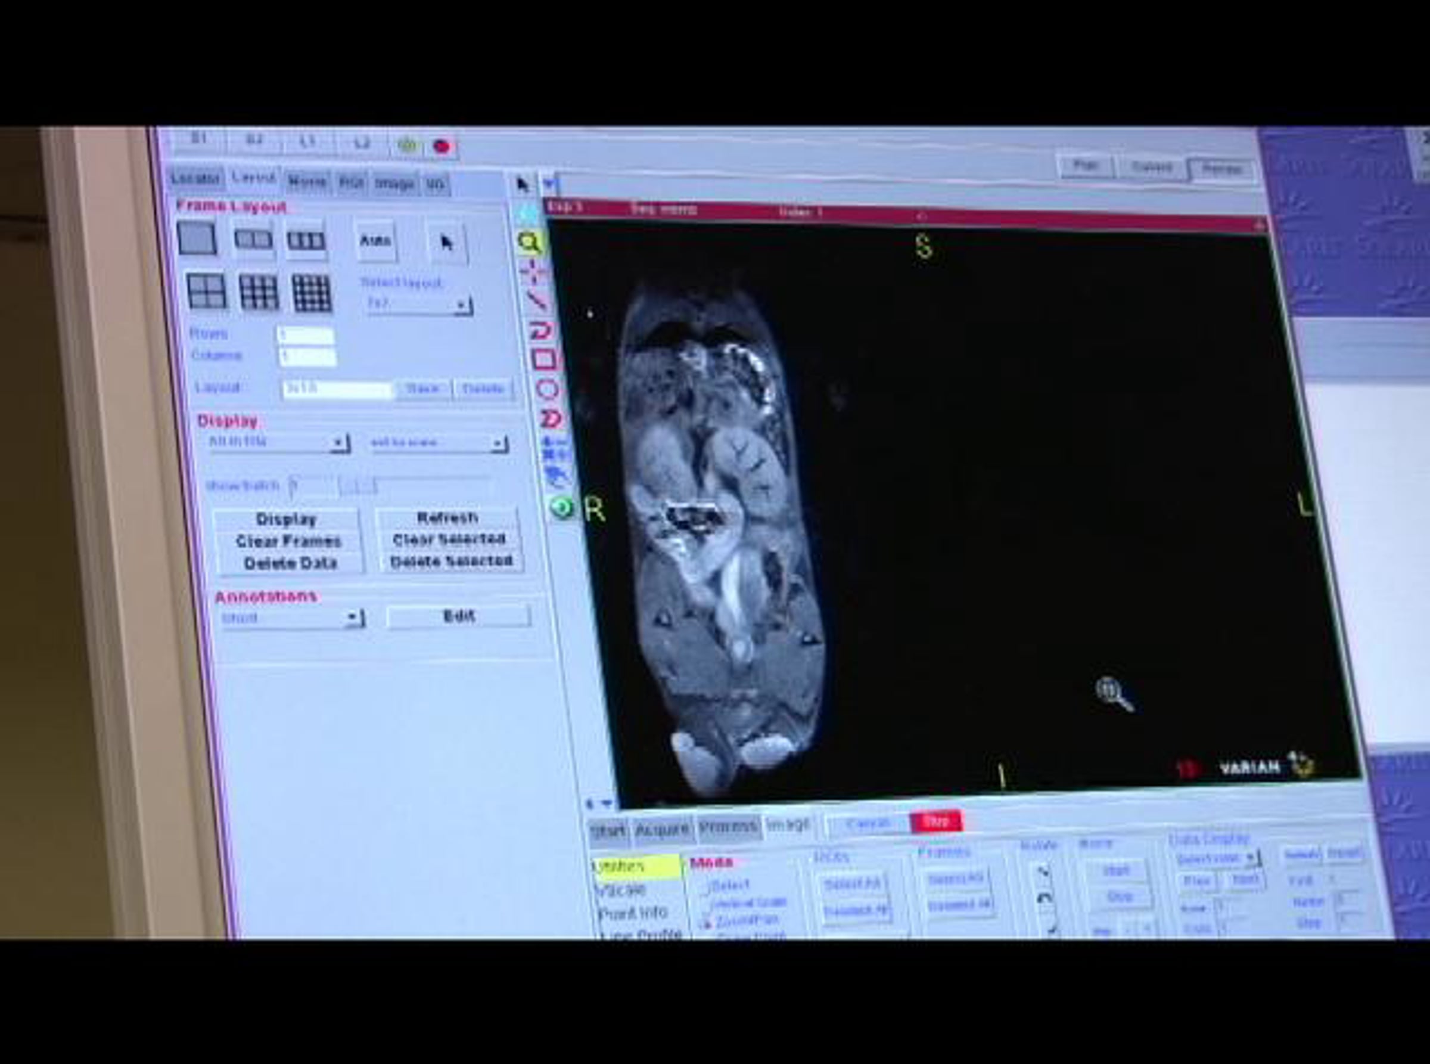Click the green circular arrow icon
The width and height of the screenshot is (1430, 1064).
561,507
